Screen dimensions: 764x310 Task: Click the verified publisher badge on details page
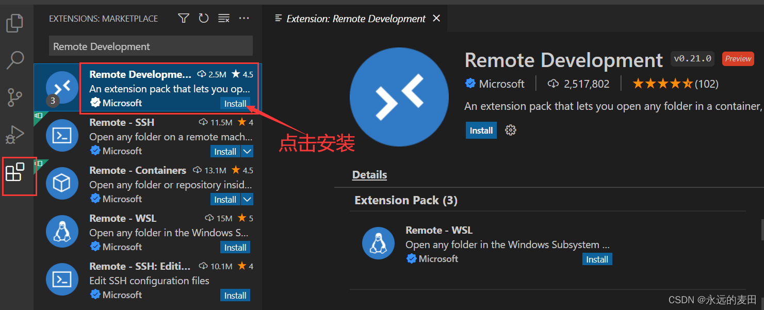click(470, 84)
